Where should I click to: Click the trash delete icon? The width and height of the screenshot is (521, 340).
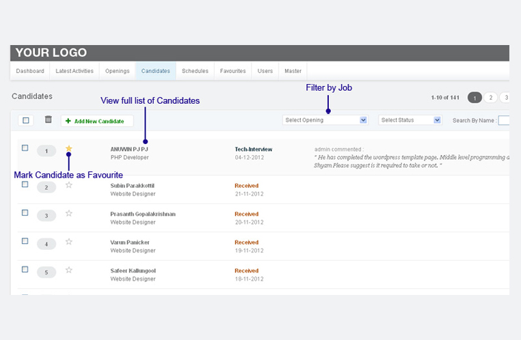(x=48, y=120)
